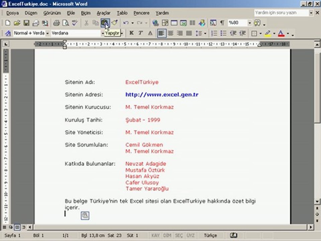Expand the font color dropdown arrow
Screen dimensions: 321x241
[x=288, y=33]
